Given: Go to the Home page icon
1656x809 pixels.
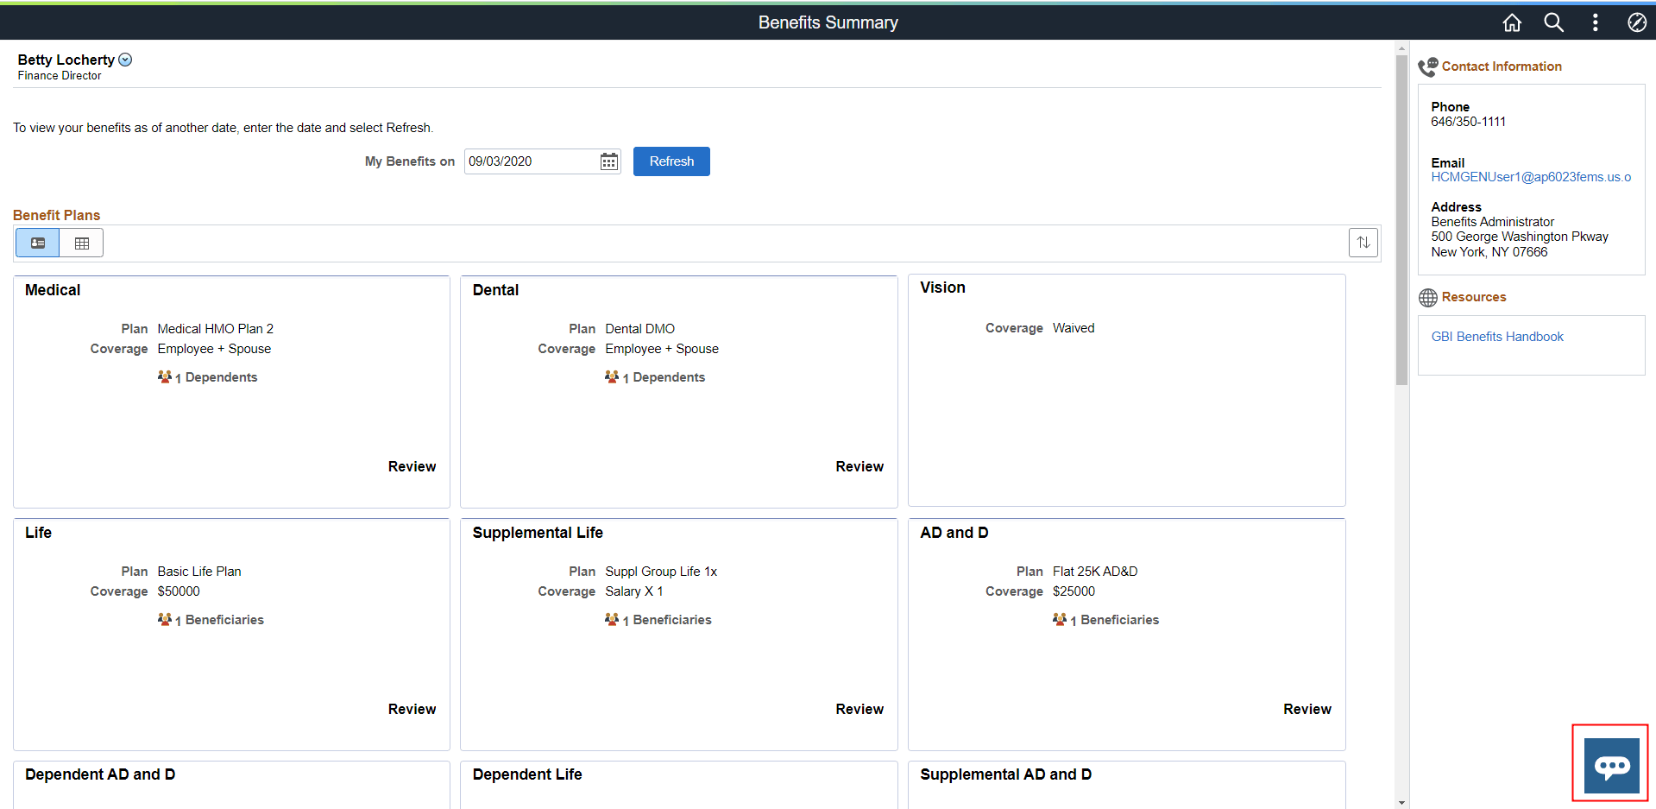Looking at the screenshot, I should click(1512, 22).
